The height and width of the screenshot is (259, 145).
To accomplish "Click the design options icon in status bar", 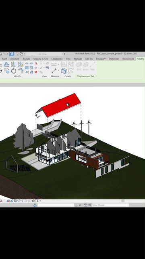I will [x=85, y=205].
